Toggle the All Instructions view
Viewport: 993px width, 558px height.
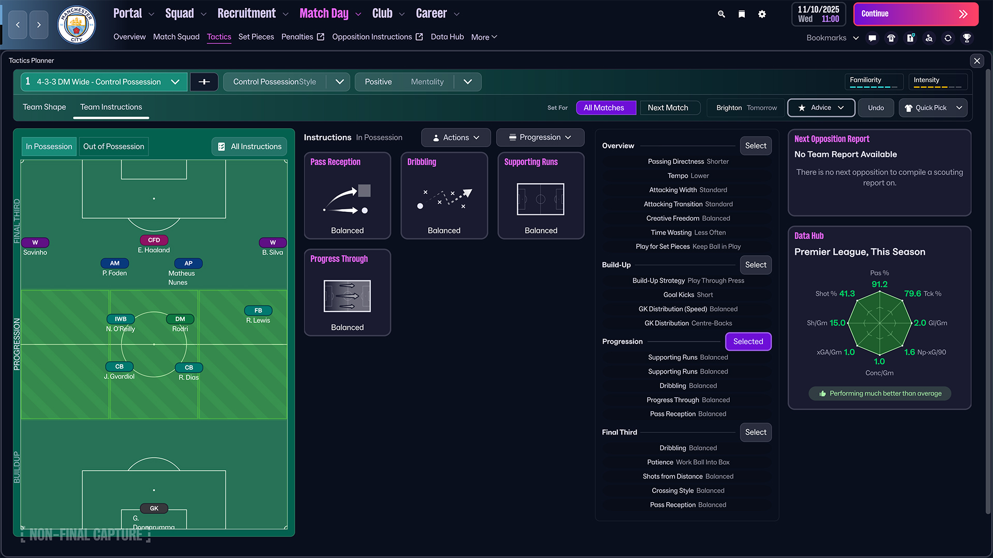click(x=249, y=146)
